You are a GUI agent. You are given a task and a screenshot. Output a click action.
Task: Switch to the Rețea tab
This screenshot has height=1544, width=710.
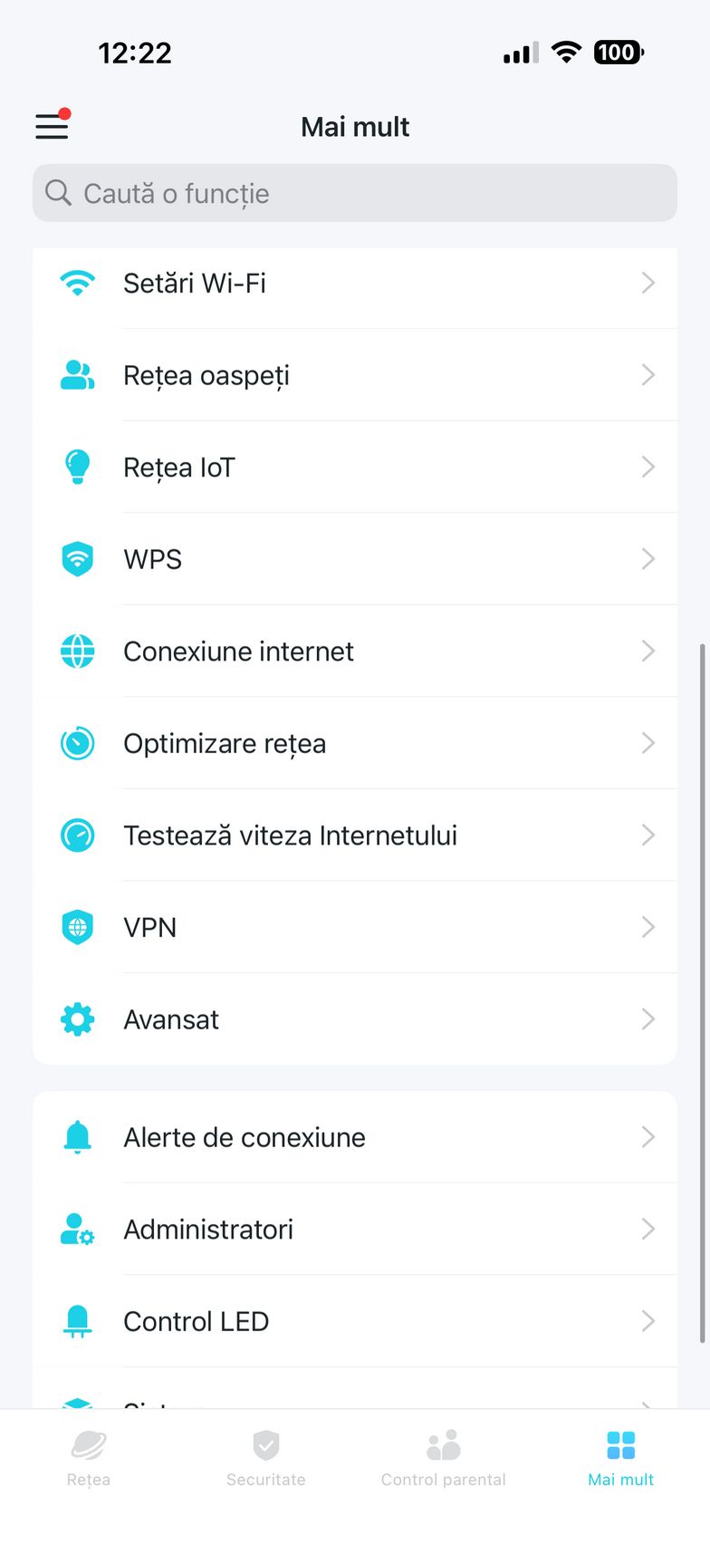(89, 1458)
